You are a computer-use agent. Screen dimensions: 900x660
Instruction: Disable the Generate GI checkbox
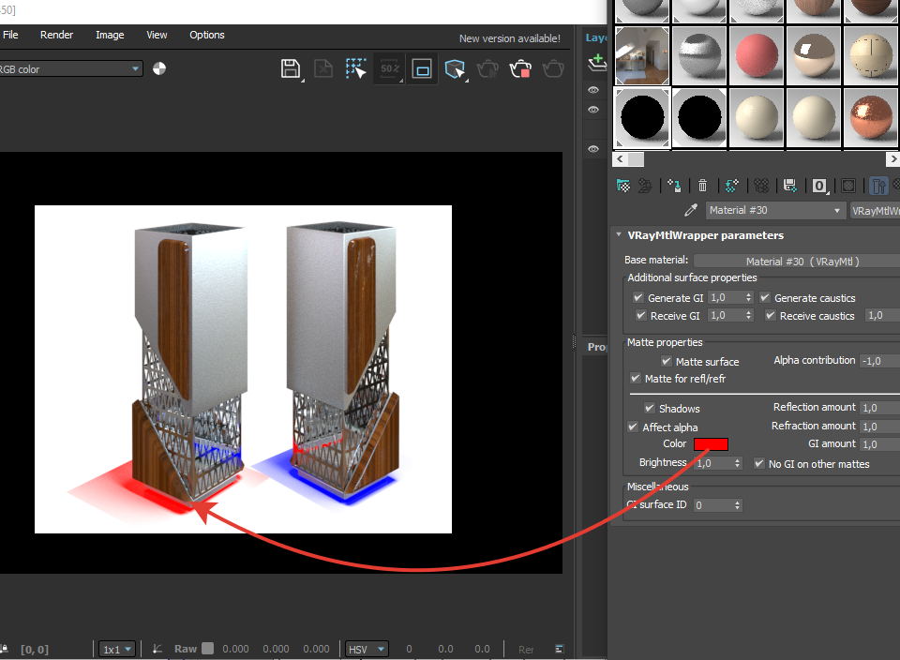coord(638,298)
